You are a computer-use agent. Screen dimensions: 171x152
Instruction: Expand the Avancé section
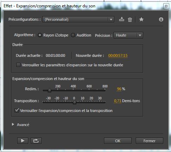pyautogui.click(x=13, y=125)
